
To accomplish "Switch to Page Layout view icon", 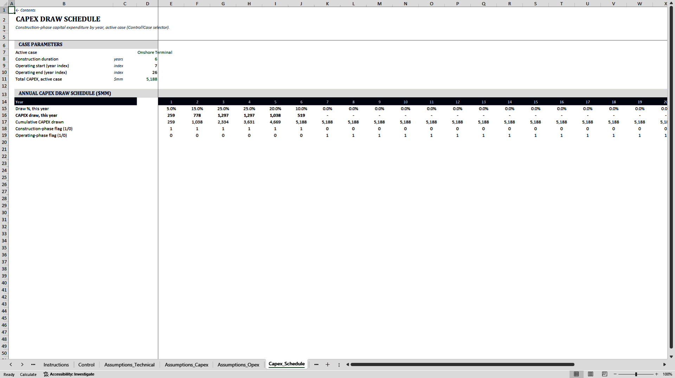I will click(x=591, y=374).
